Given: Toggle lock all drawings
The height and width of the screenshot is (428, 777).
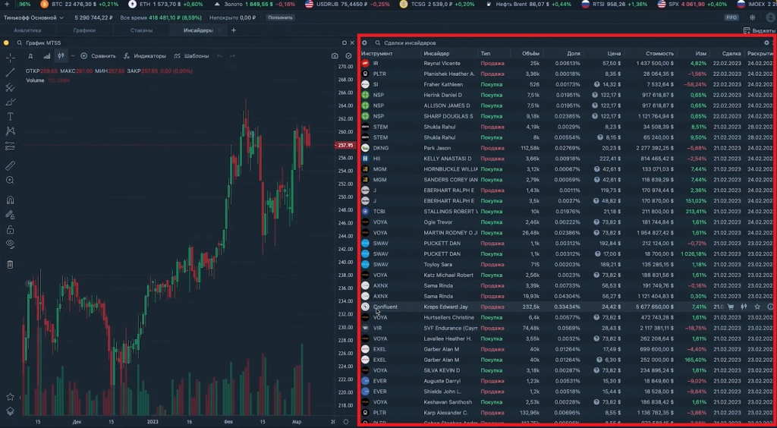Looking at the screenshot, I should [10, 229].
